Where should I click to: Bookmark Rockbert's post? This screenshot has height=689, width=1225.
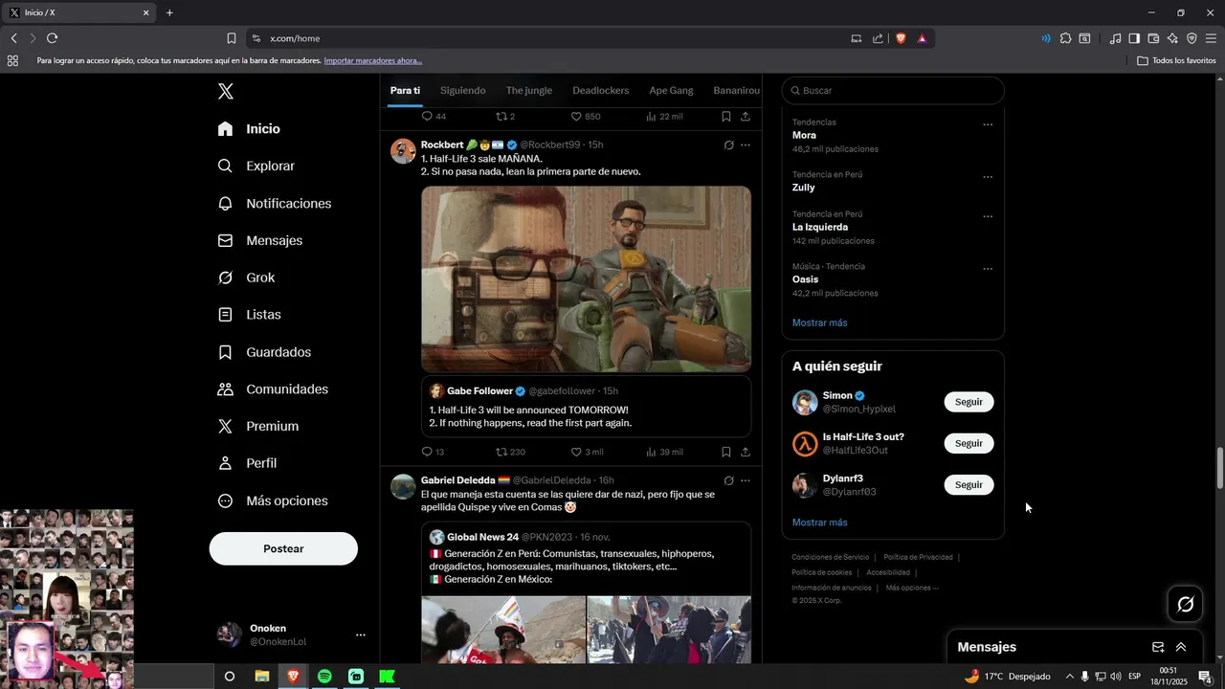[x=726, y=452]
